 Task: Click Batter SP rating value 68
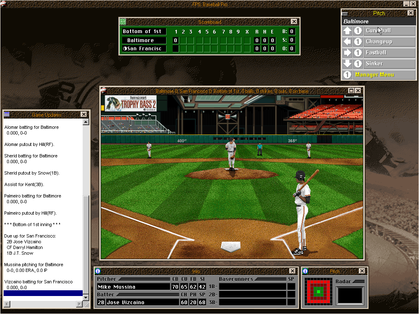click(x=202, y=302)
